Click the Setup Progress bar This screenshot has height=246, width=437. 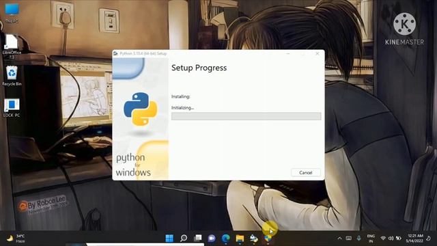246,116
